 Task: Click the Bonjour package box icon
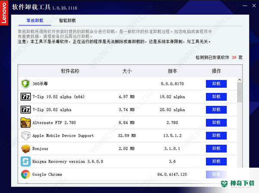coord(25,149)
